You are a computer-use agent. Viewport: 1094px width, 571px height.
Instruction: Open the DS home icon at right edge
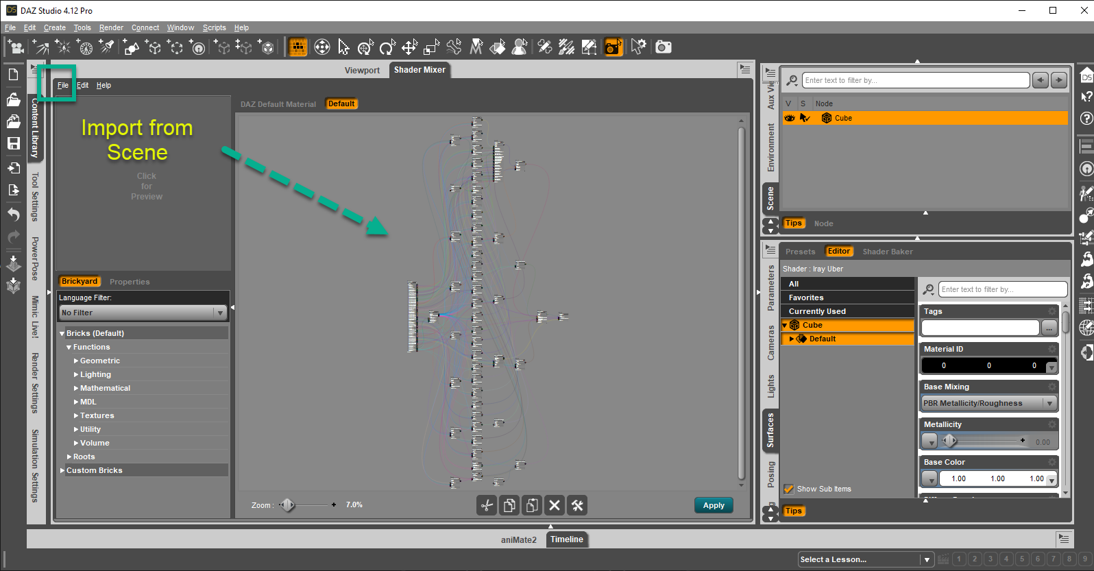(1086, 75)
